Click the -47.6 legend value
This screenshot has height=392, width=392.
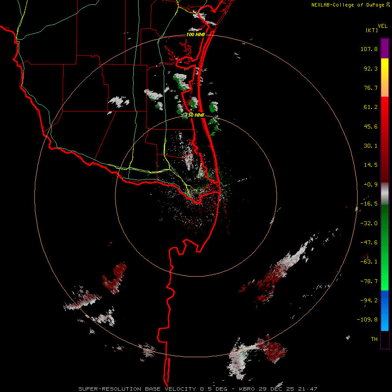369,243
